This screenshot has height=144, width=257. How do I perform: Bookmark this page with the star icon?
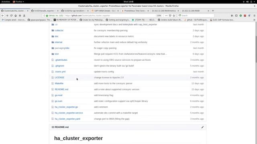[174, 16]
